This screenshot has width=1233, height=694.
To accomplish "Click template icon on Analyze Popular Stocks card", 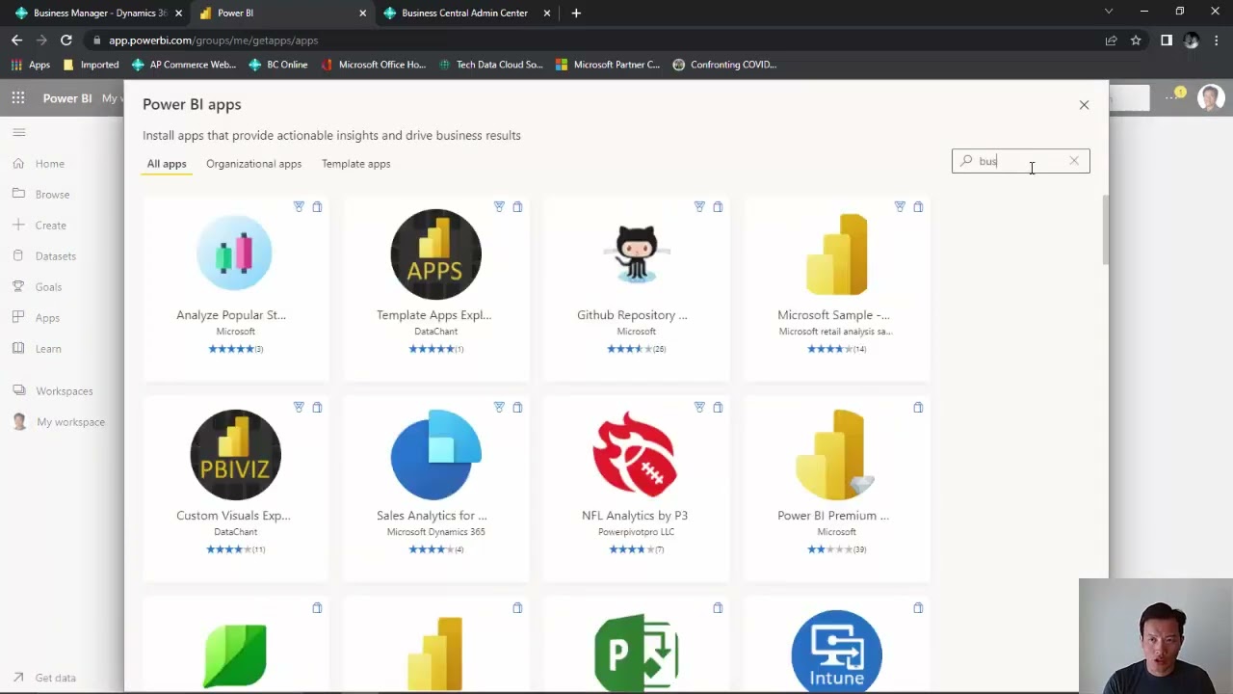I will [299, 206].
